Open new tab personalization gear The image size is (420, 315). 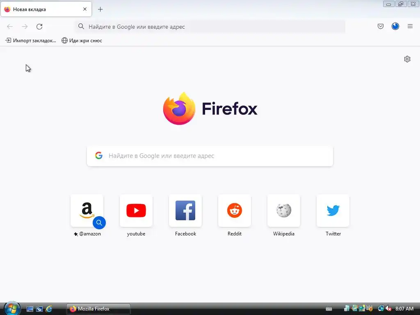(407, 59)
